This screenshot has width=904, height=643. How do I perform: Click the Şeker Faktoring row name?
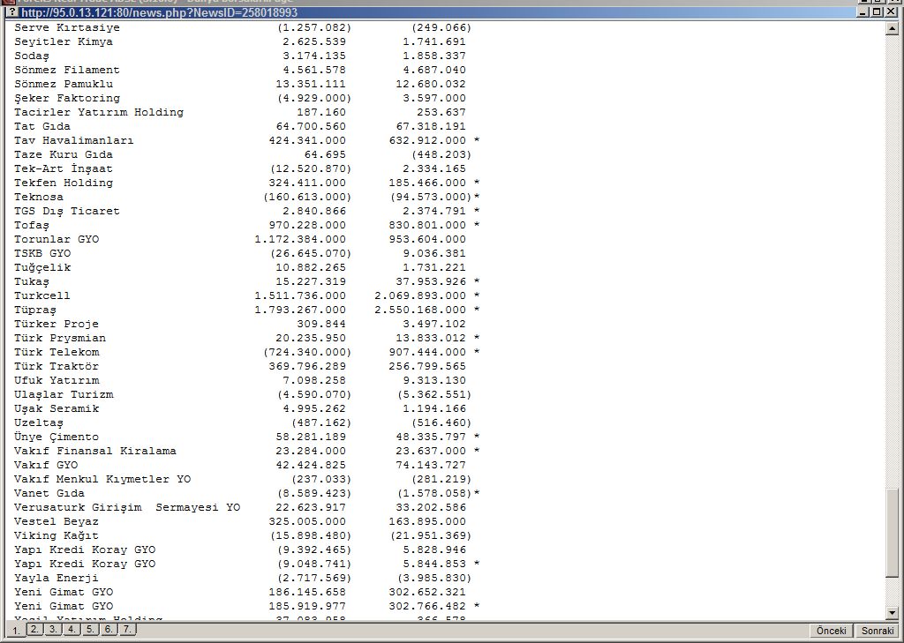point(67,98)
